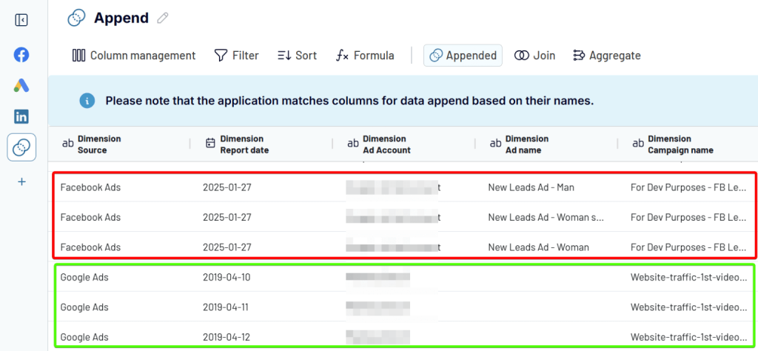The width and height of the screenshot is (758, 351).
Task: Open the Google Ads data source
Action: click(21, 85)
